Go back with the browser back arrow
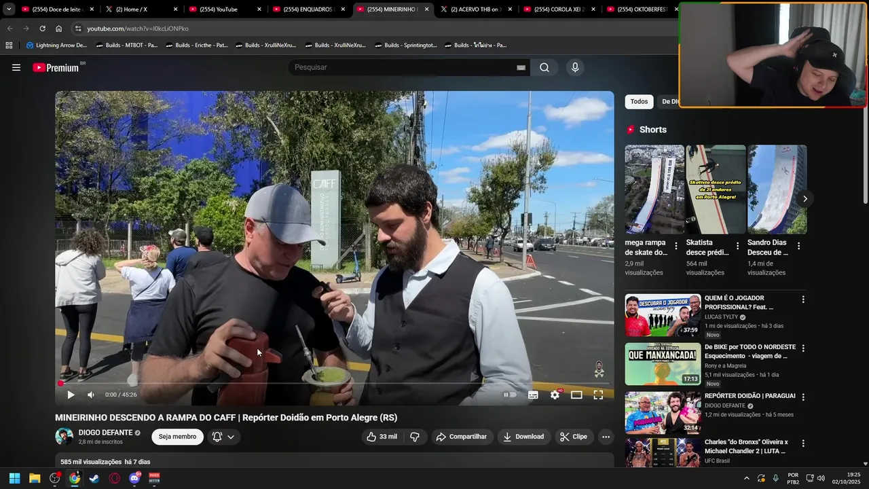Screen dimensions: 869x489 point(10,29)
